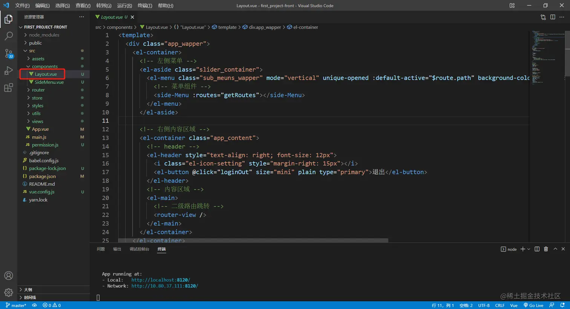Click the split editor right icon
This screenshot has height=309, width=570.
coord(553,17)
